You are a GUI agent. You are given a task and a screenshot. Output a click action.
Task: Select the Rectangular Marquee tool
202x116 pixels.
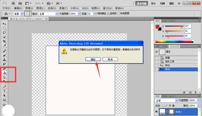[x=4, y=28]
